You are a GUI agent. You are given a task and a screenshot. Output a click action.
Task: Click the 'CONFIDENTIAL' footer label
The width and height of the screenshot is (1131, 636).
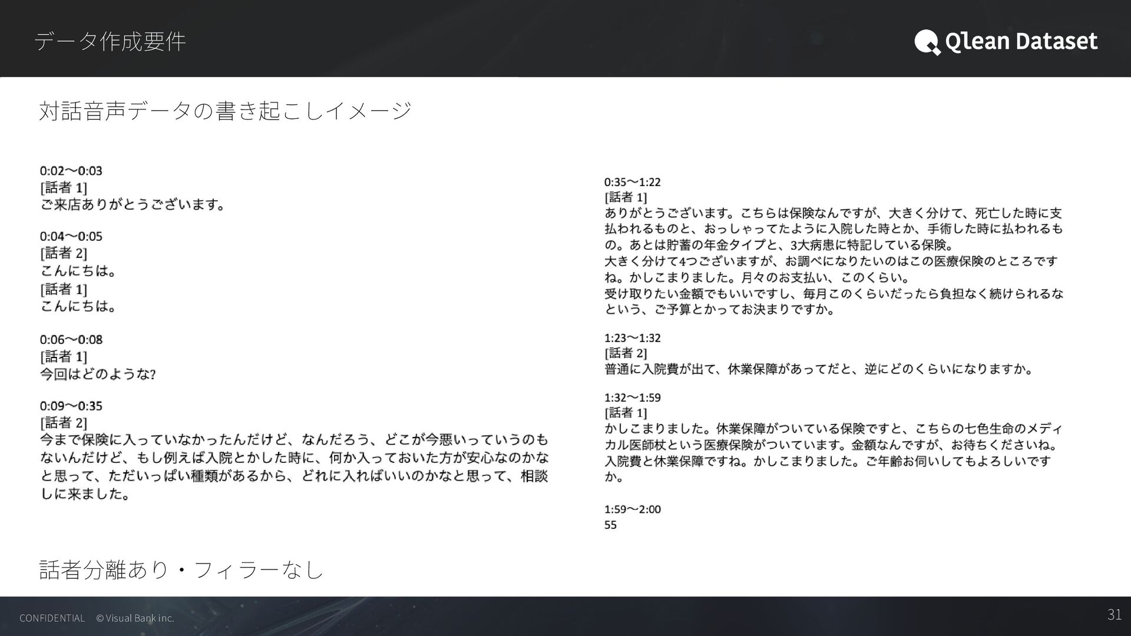[x=52, y=618]
